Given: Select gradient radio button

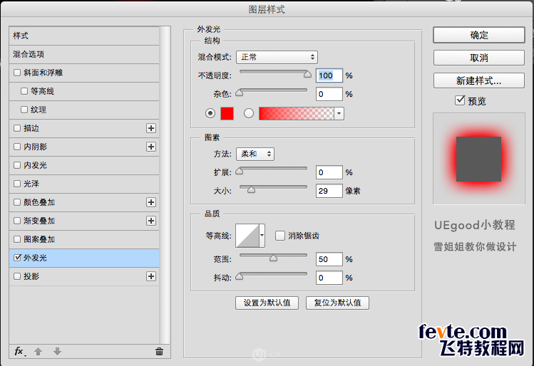Looking at the screenshot, I should tap(249, 113).
